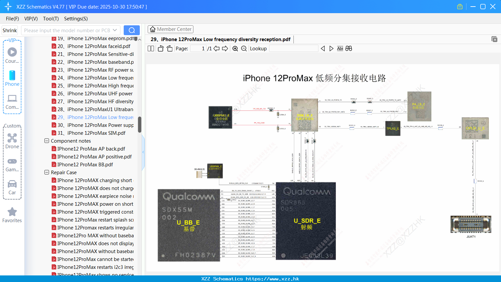Screen dimensions: 501x282
Task: Open IPhone12 ProMax BB.pdf
Action: pyautogui.click(x=82, y=165)
